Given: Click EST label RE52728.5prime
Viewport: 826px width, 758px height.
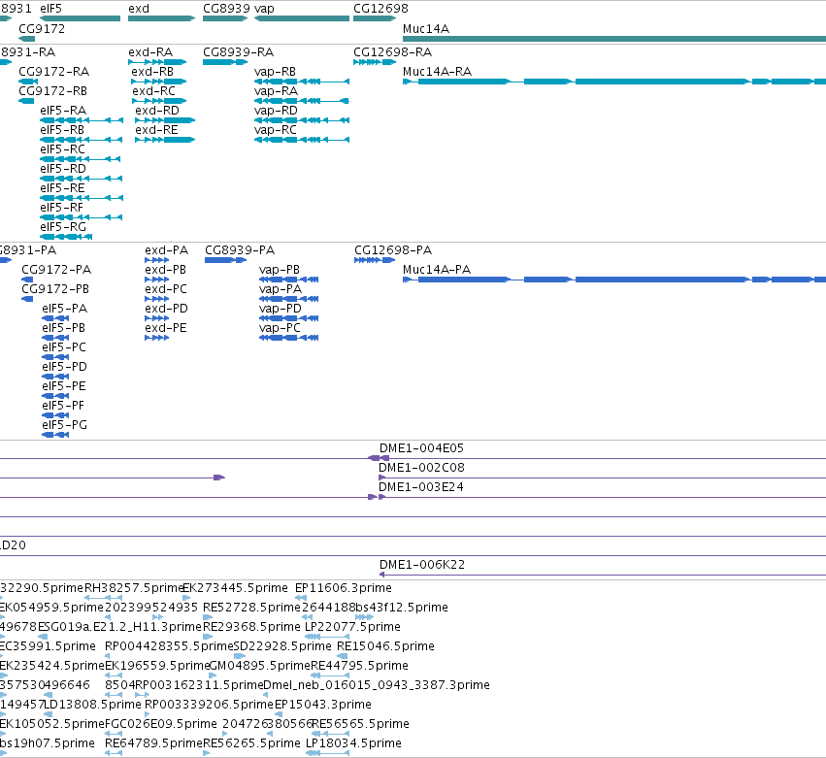Looking at the screenshot, I should (251, 607).
